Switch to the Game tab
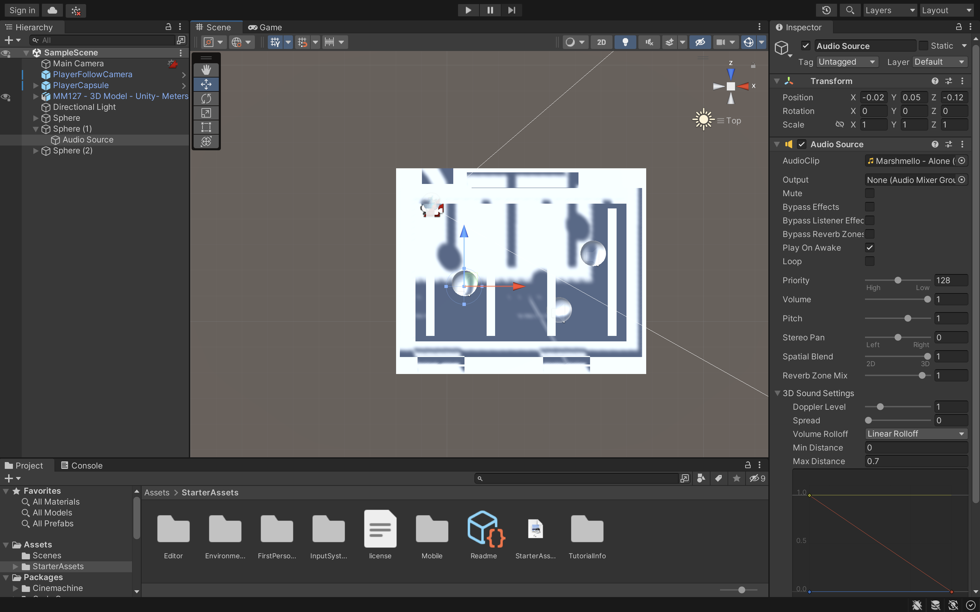The width and height of the screenshot is (980, 612). [x=265, y=27]
